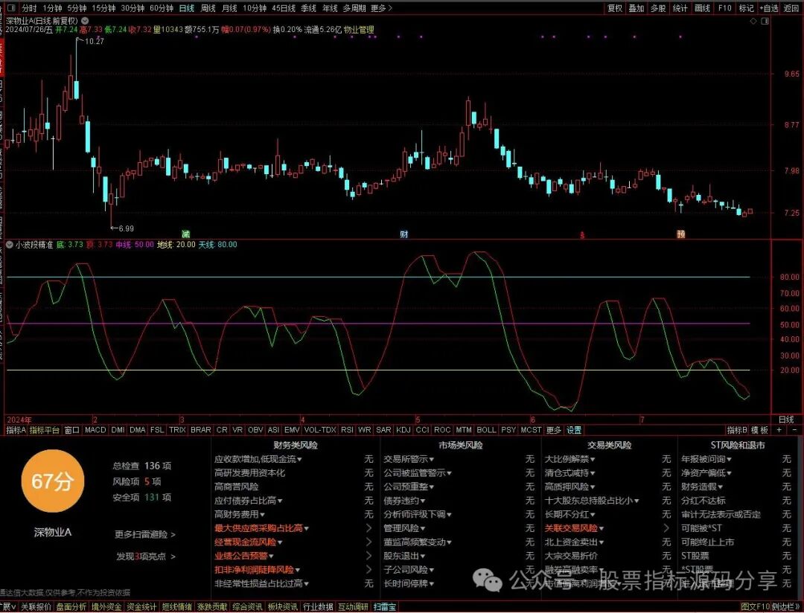
Task: Select the BRAR indicator
Action: tap(200, 430)
